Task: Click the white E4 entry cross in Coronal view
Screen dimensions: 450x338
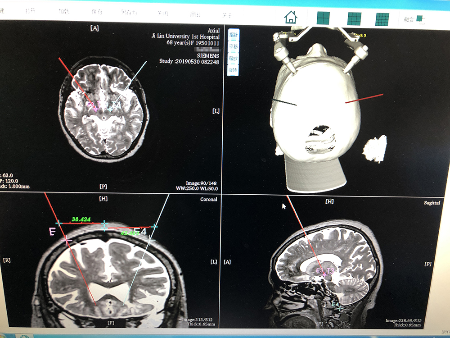Action: tap(151, 240)
